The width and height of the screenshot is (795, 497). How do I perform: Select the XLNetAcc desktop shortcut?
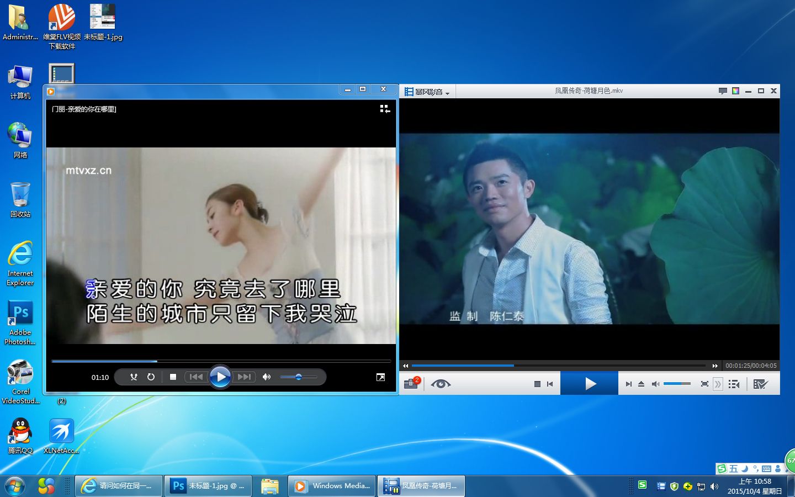(61, 436)
